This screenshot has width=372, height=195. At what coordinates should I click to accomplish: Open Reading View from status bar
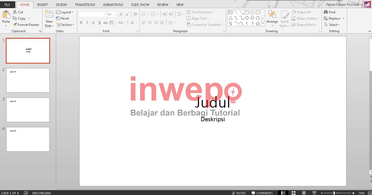[304, 193]
